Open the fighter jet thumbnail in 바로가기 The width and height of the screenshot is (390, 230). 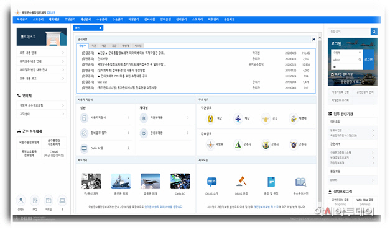[151, 181]
